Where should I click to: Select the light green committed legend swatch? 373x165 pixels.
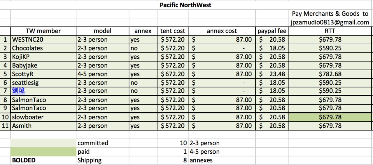[x=43, y=143]
